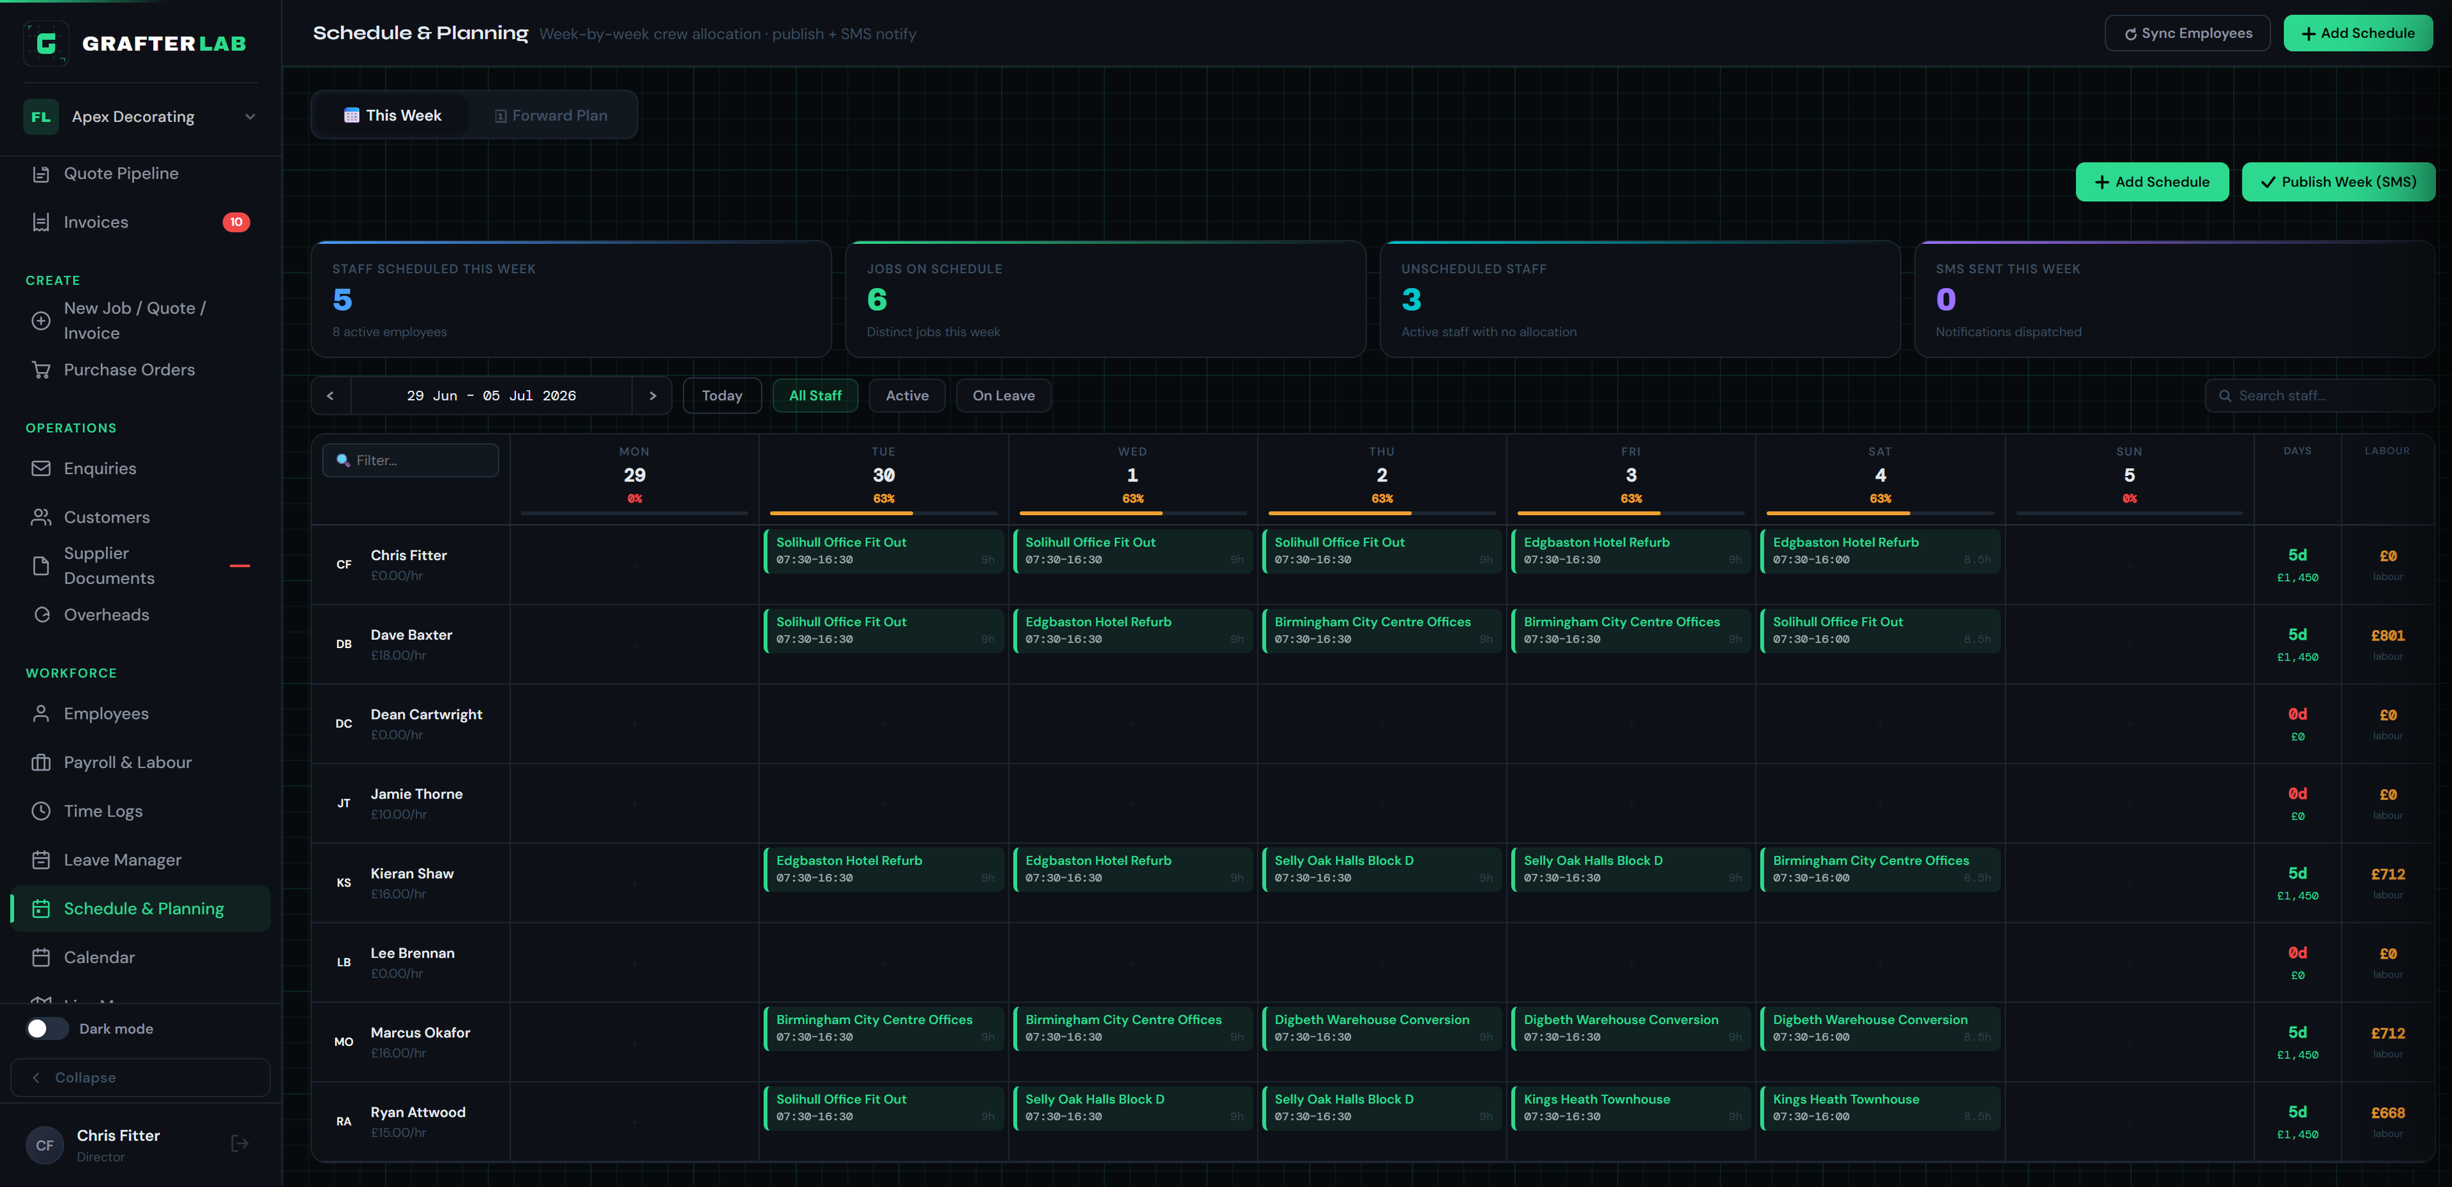Screen dimensions: 2452x1187
Task: Click the top-right Add Schedule button
Action: coord(2357,33)
